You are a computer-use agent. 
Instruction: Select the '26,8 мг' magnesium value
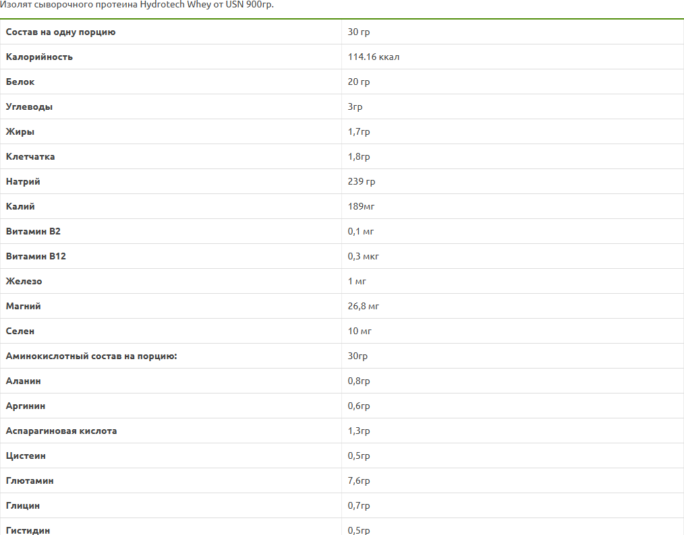coord(363,307)
